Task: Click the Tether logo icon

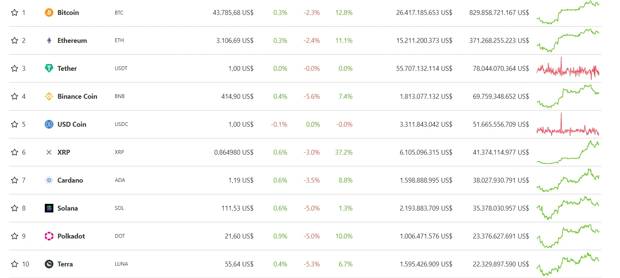Action: coord(49,69)
